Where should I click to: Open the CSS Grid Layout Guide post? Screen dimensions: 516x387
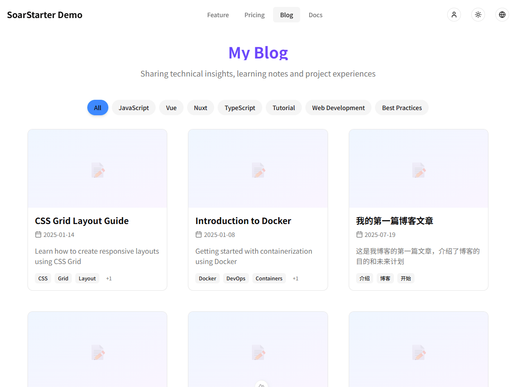click(82, 221)
